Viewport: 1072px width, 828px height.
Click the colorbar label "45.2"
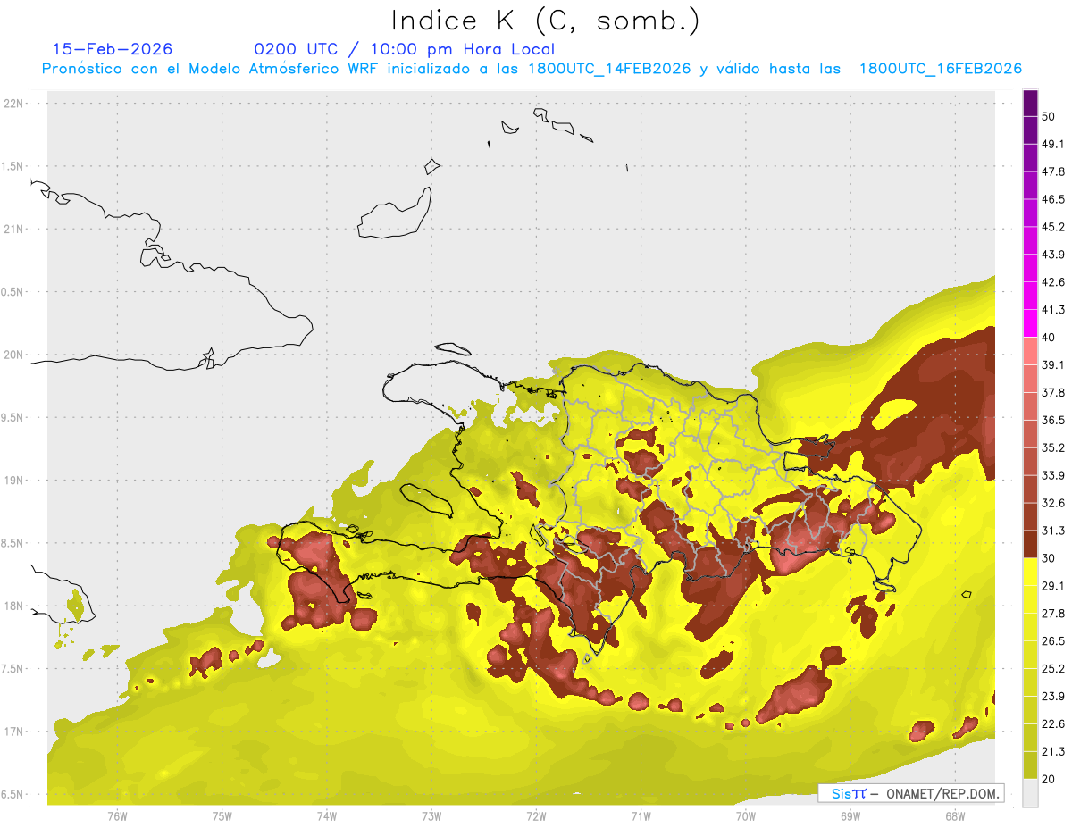(1053, 227)
